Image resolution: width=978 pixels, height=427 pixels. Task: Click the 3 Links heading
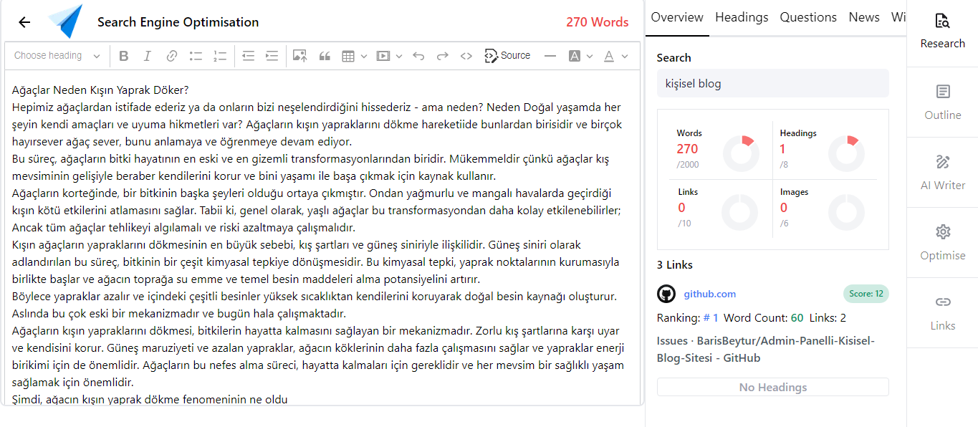pos(675,265)
